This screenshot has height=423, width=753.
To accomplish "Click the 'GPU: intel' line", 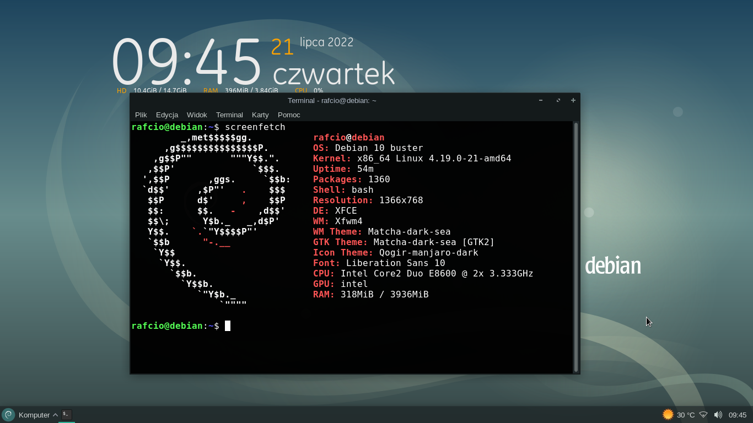I will click(341, 284).
